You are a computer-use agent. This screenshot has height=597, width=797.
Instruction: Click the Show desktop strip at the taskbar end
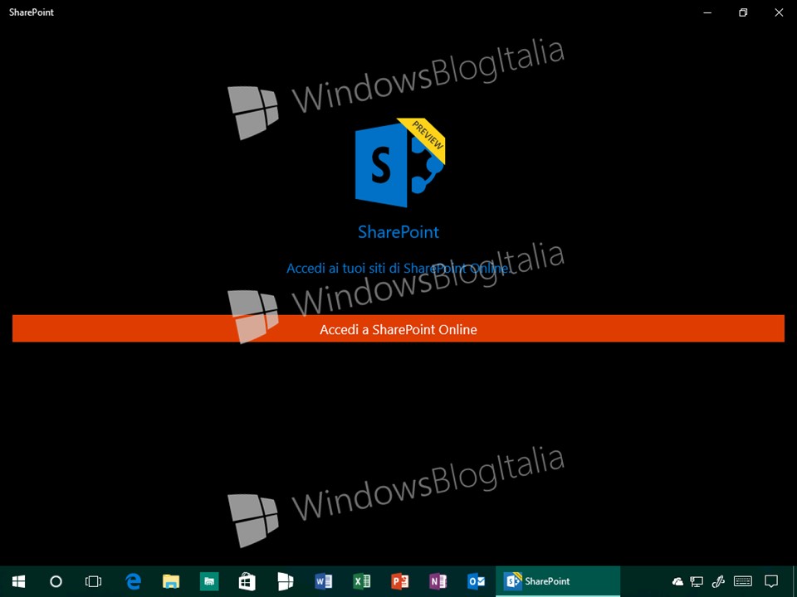795,581
